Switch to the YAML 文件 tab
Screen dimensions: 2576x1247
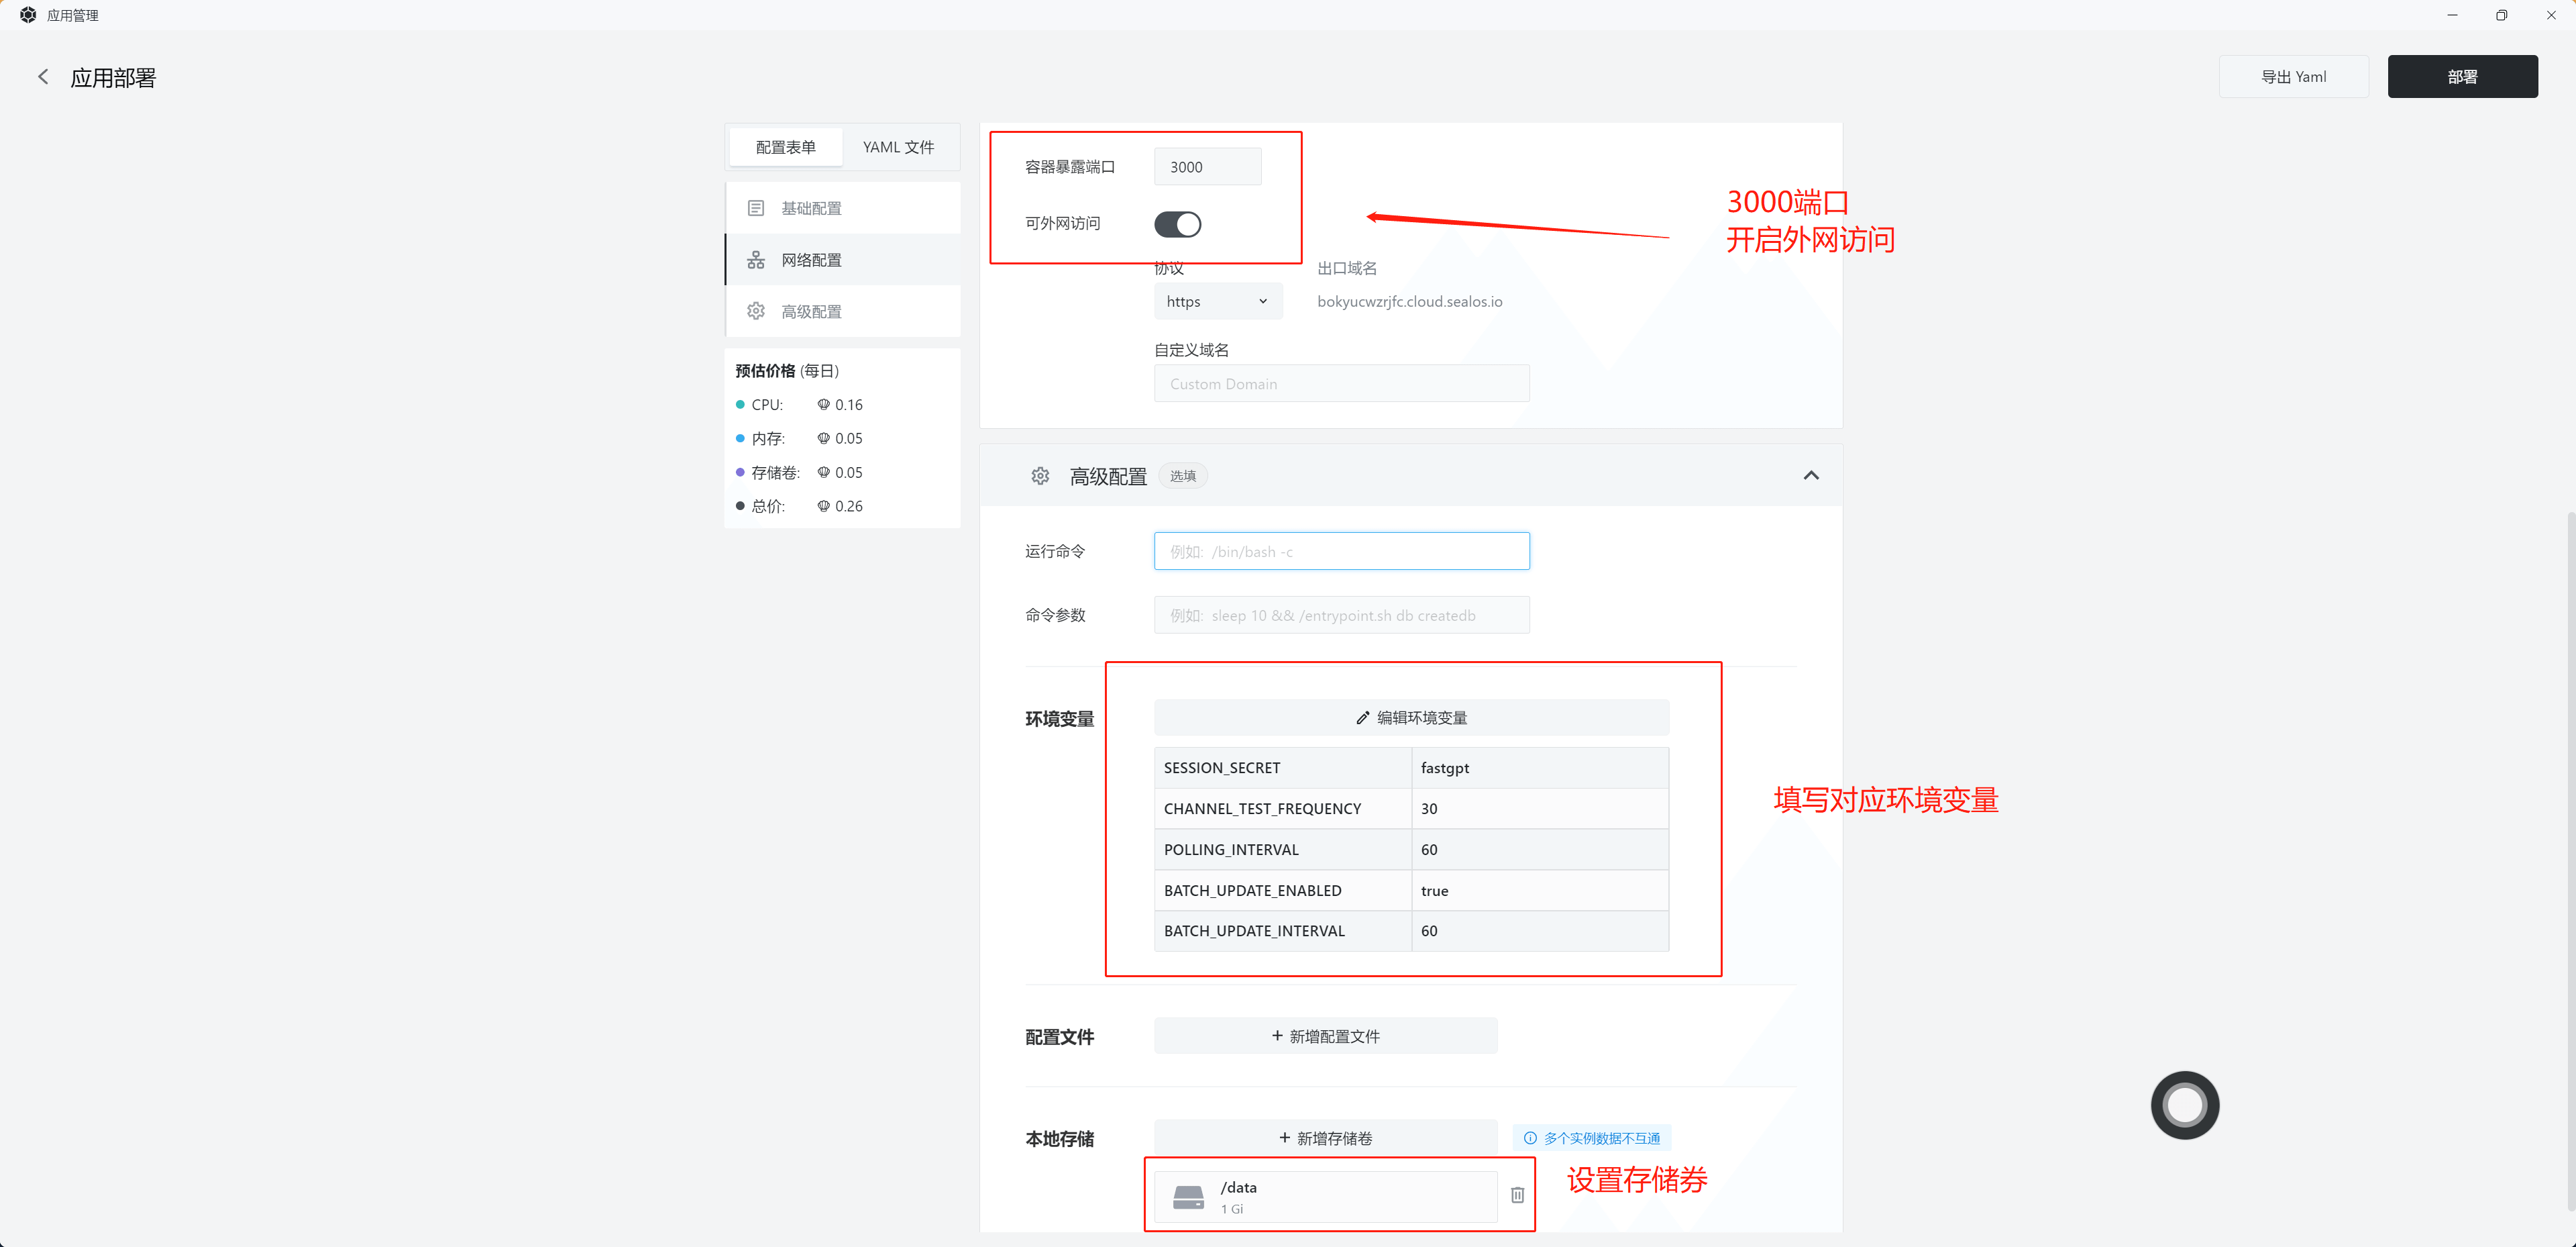[x=897, y=146]
